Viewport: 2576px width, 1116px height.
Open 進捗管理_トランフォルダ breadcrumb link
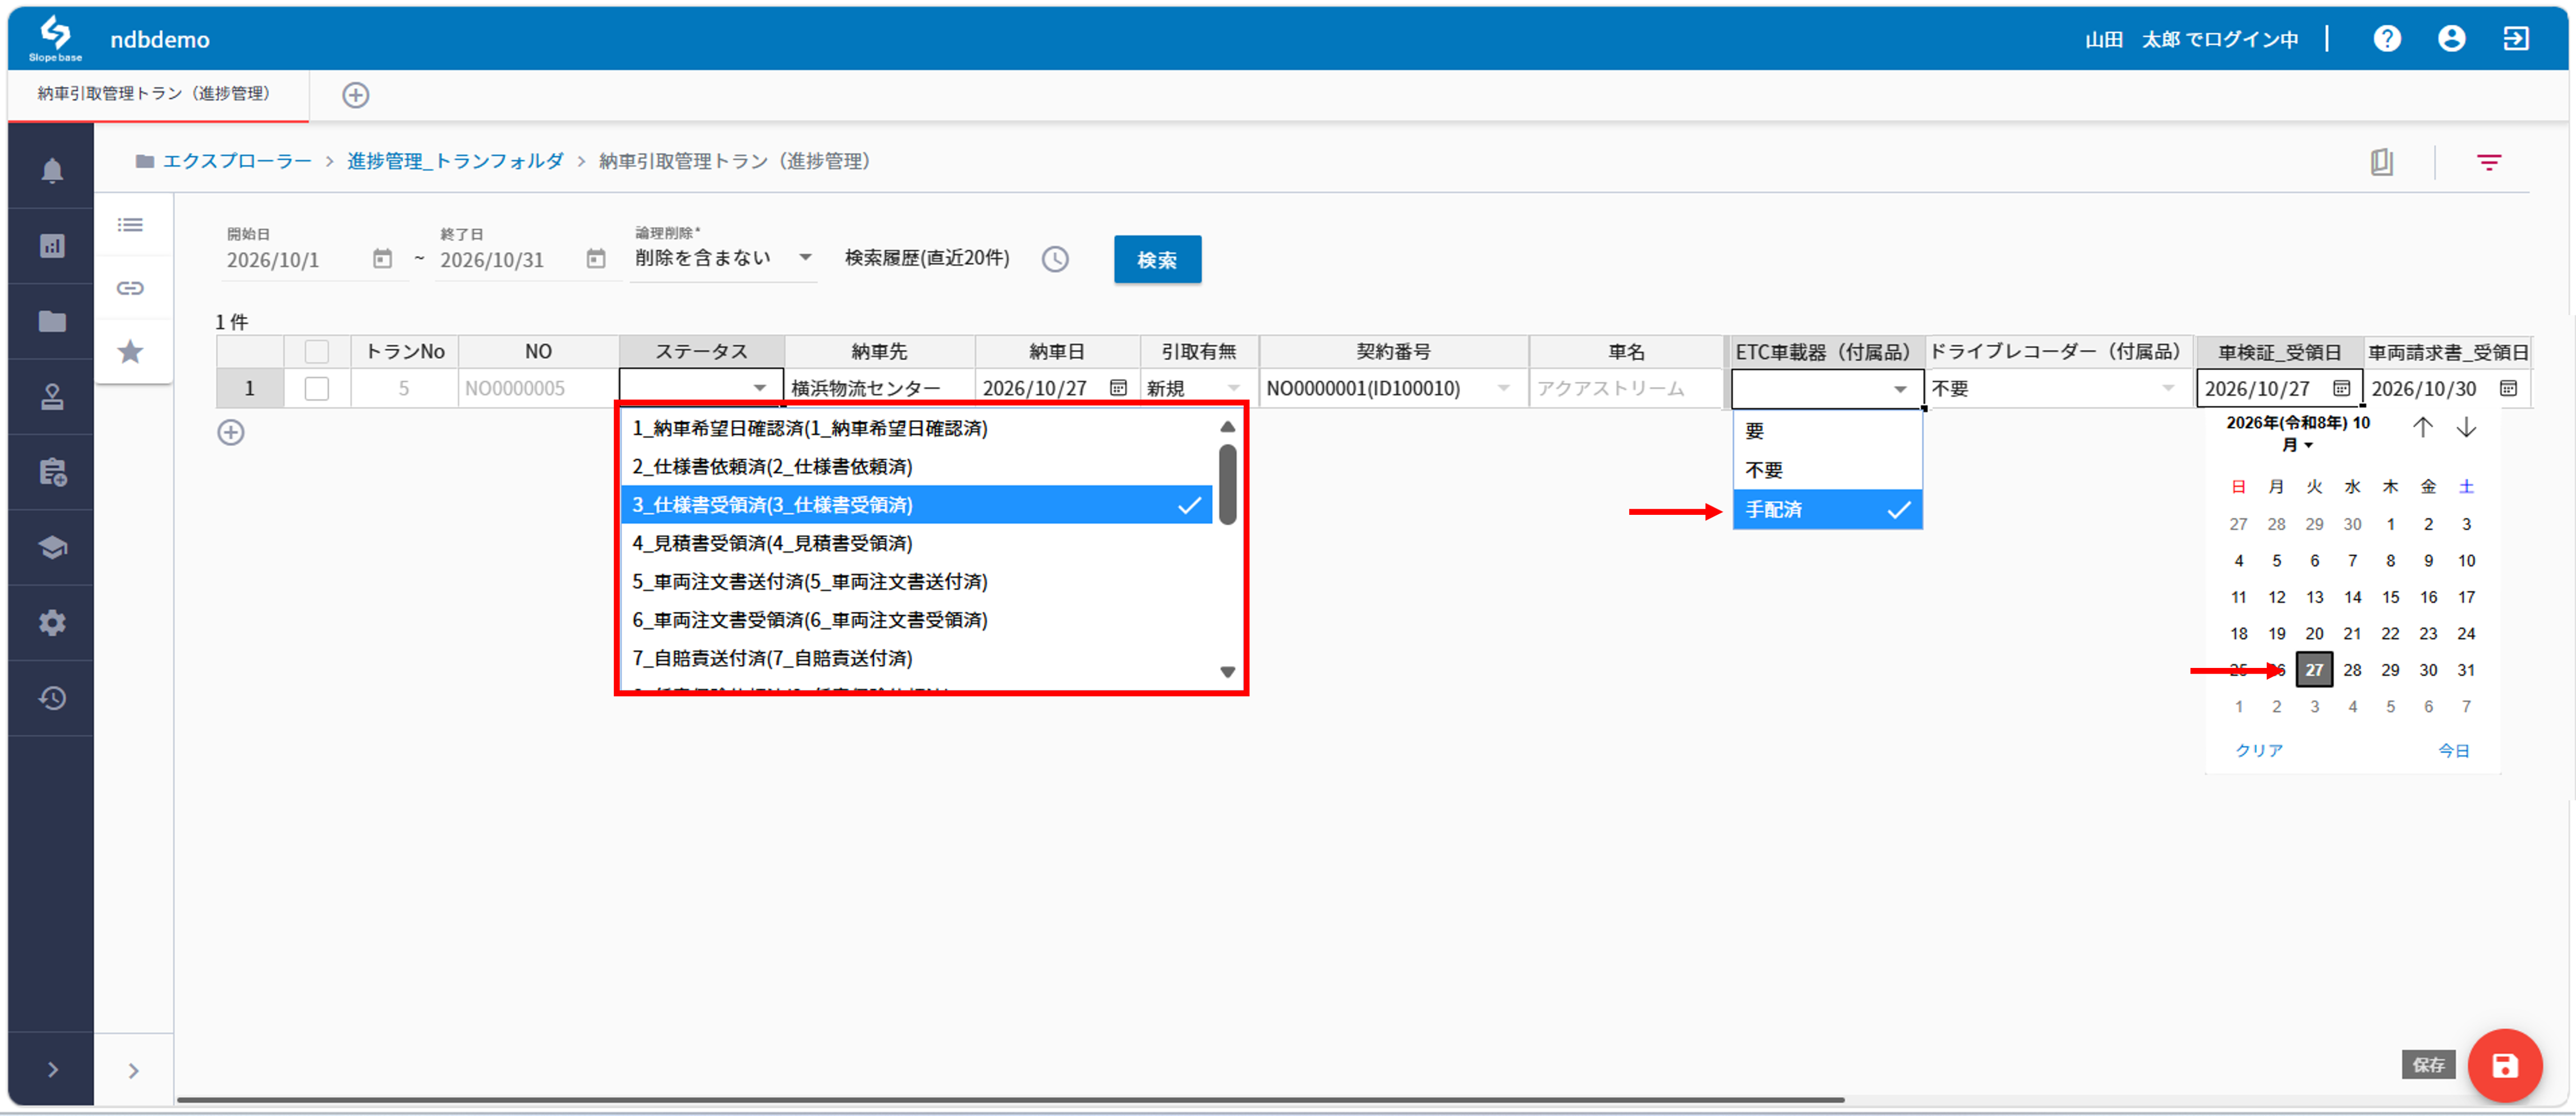pos(455,161)
